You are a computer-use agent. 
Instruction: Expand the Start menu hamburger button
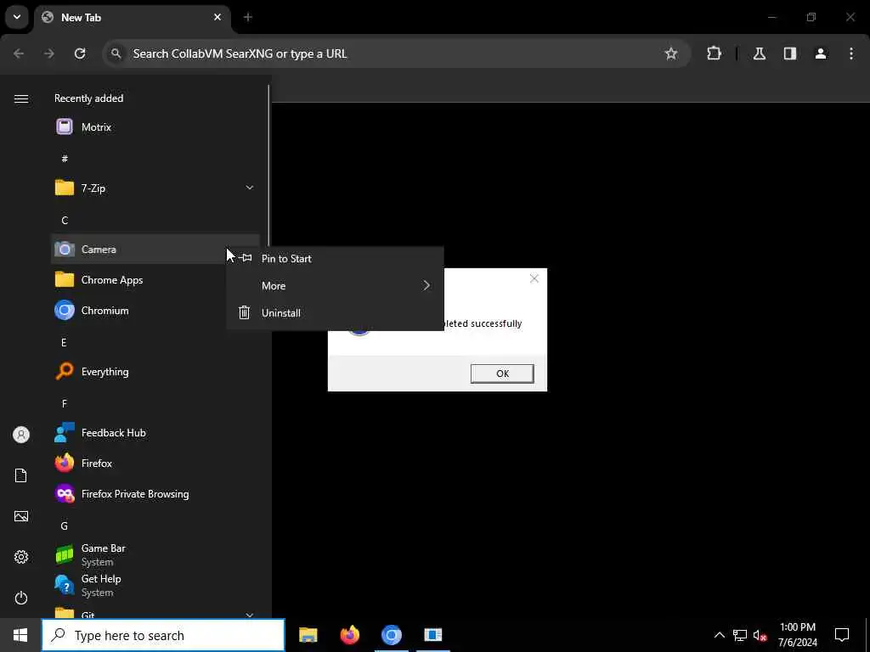tap(21, 98)
